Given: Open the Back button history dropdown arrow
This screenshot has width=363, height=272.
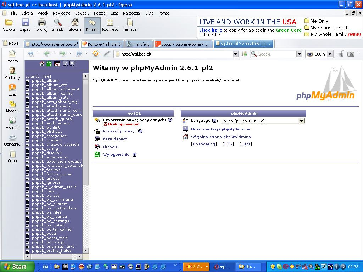Looking at the screenshot, I should [54, 54].
